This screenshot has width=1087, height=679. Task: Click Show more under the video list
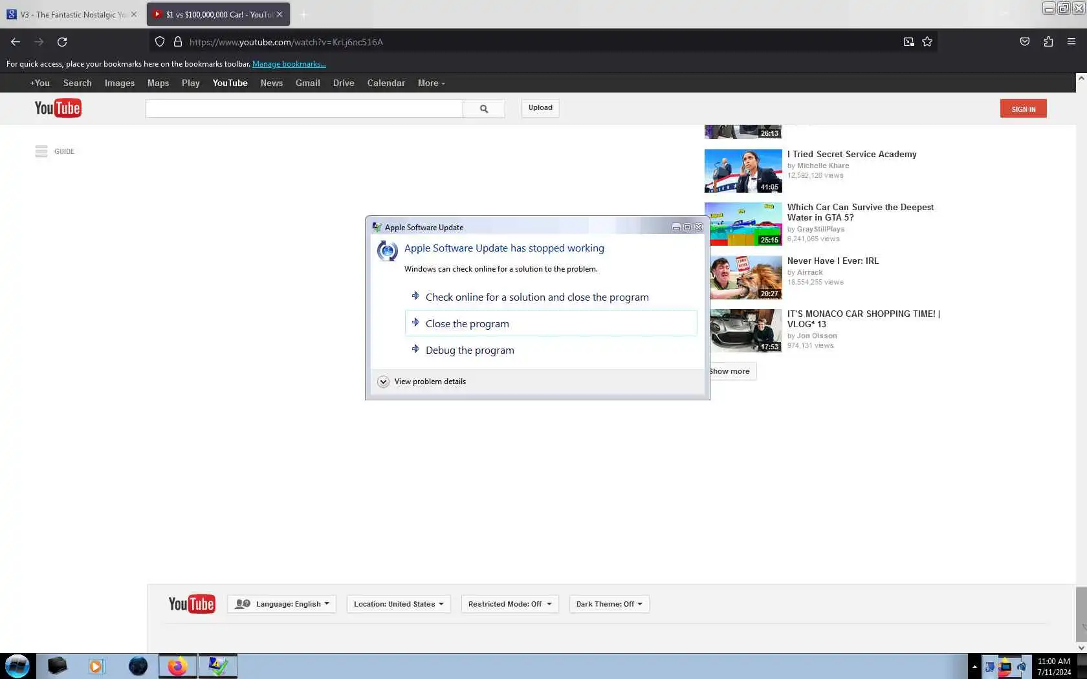(732, 371)
